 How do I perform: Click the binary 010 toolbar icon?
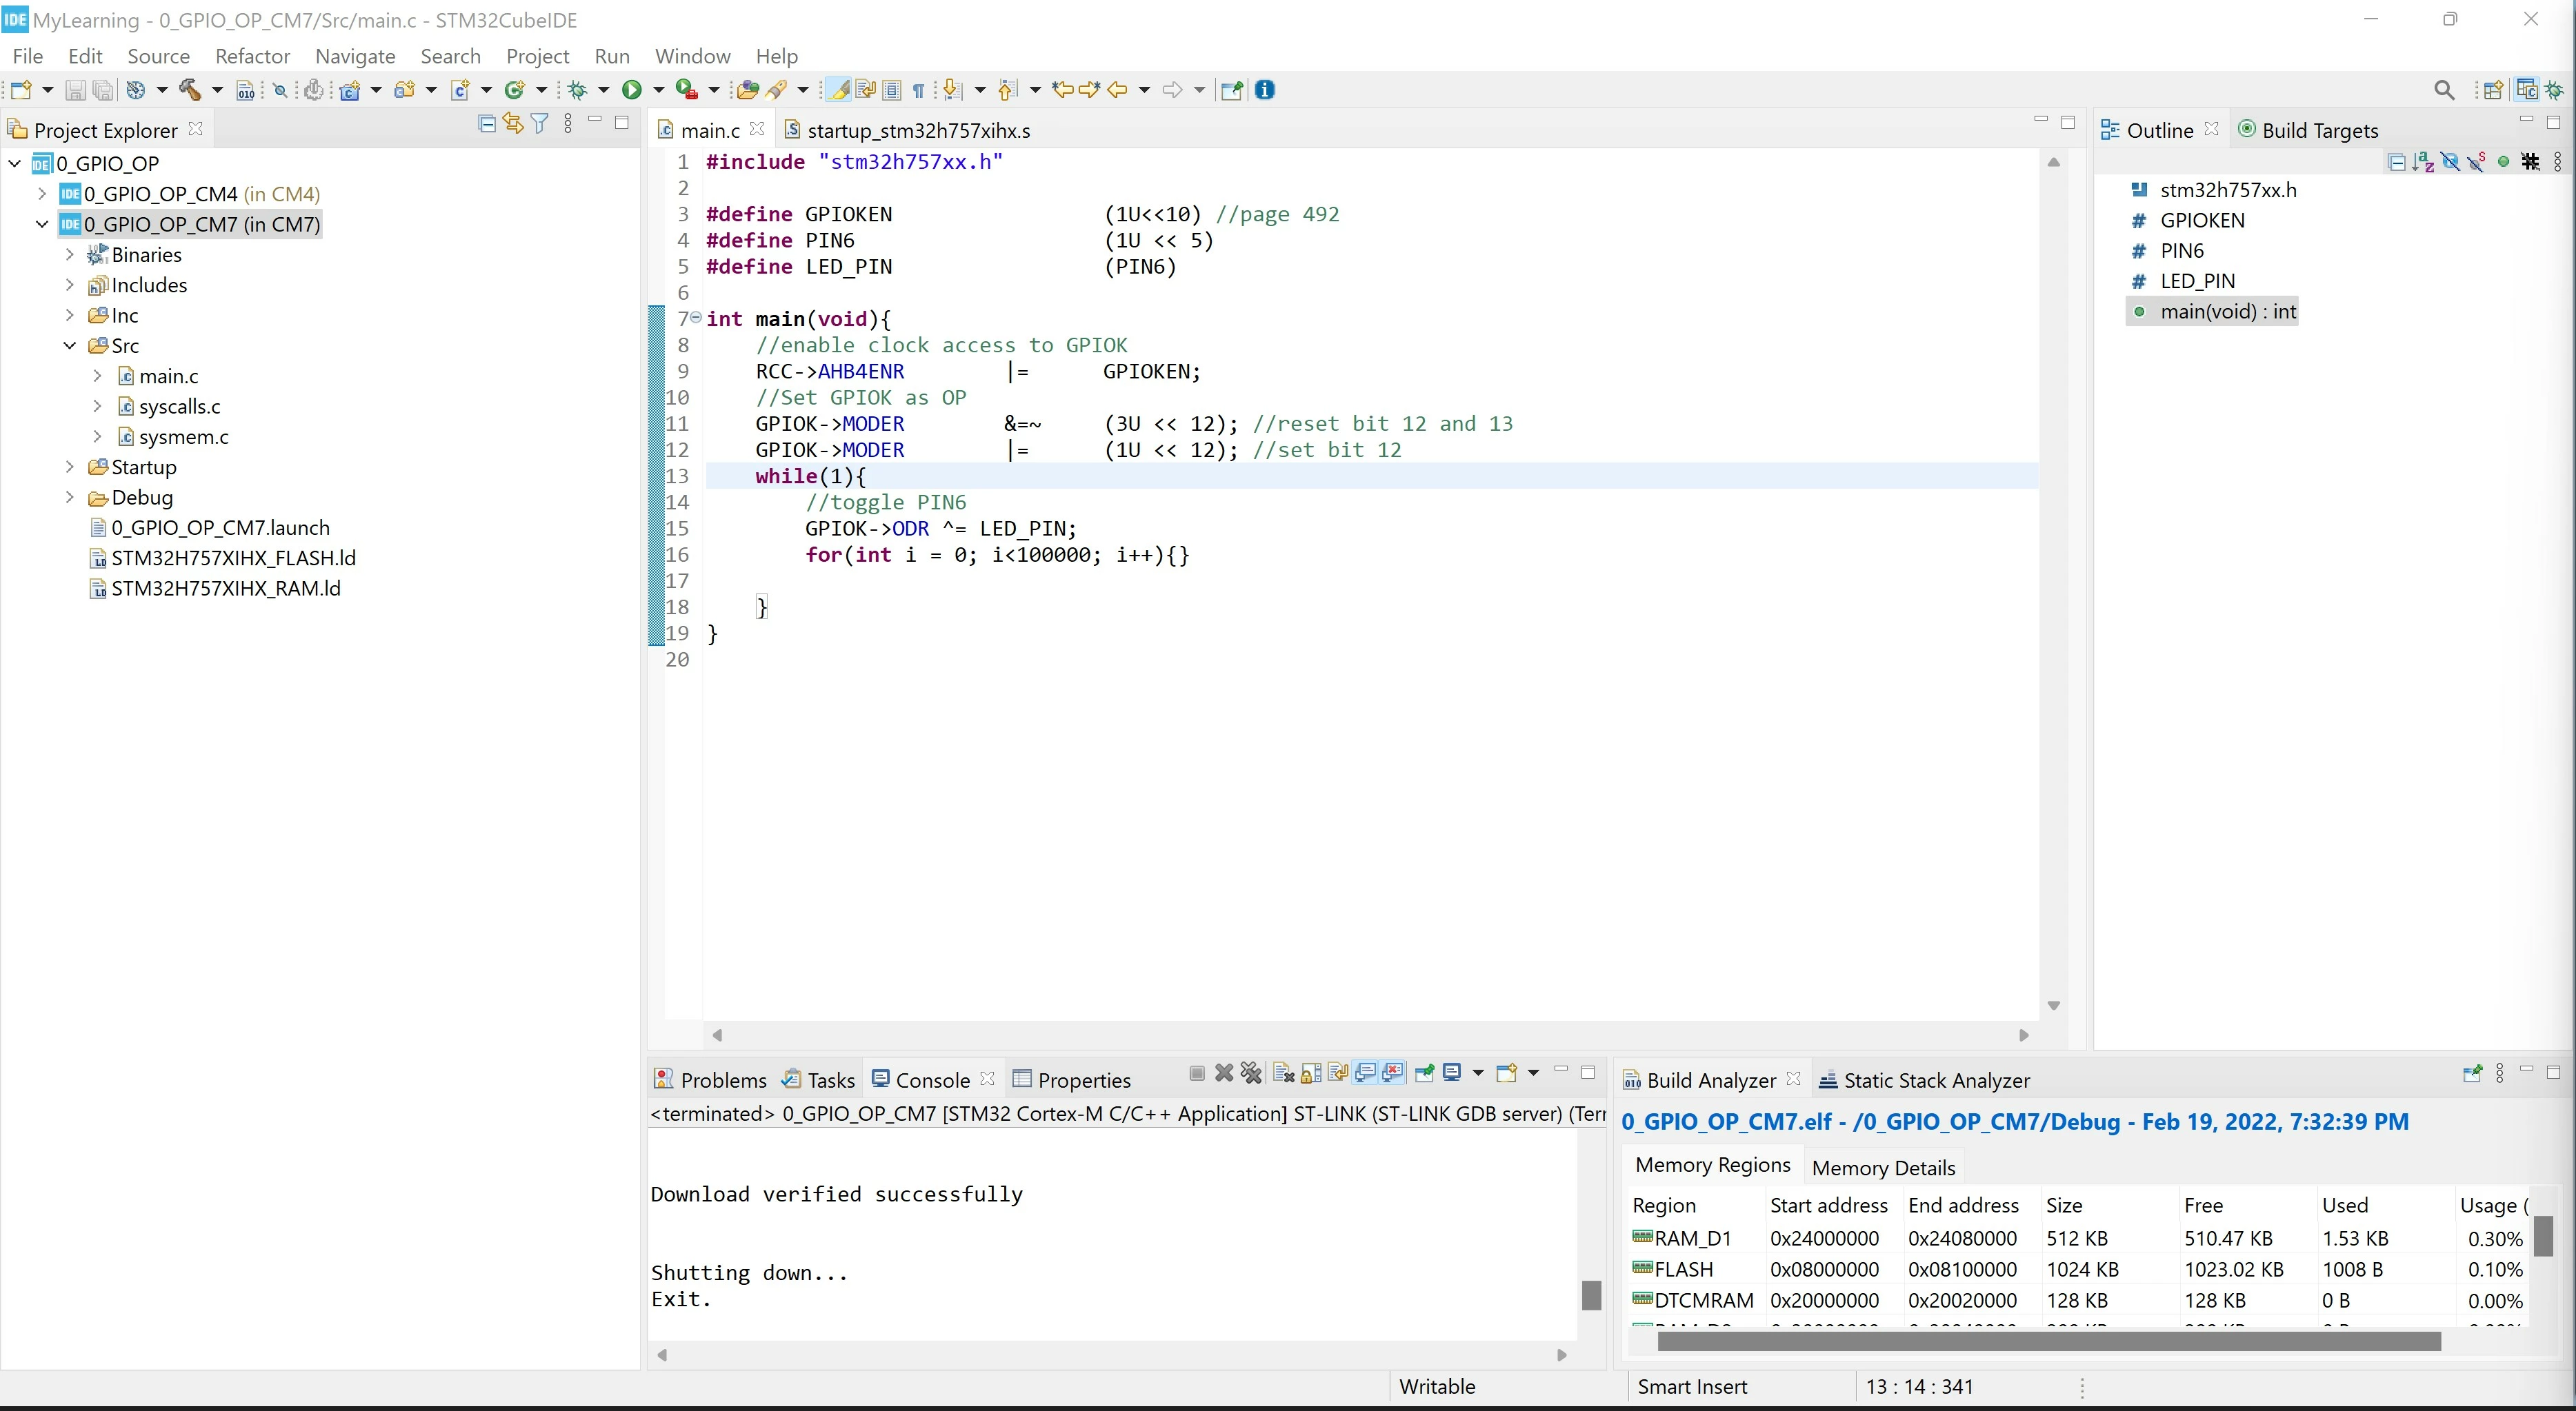[246, 90]
